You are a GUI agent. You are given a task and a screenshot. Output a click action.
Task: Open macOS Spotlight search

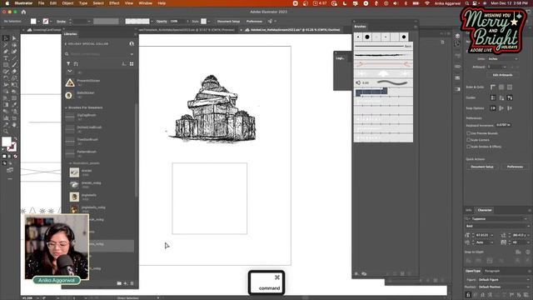click(467, 3)
